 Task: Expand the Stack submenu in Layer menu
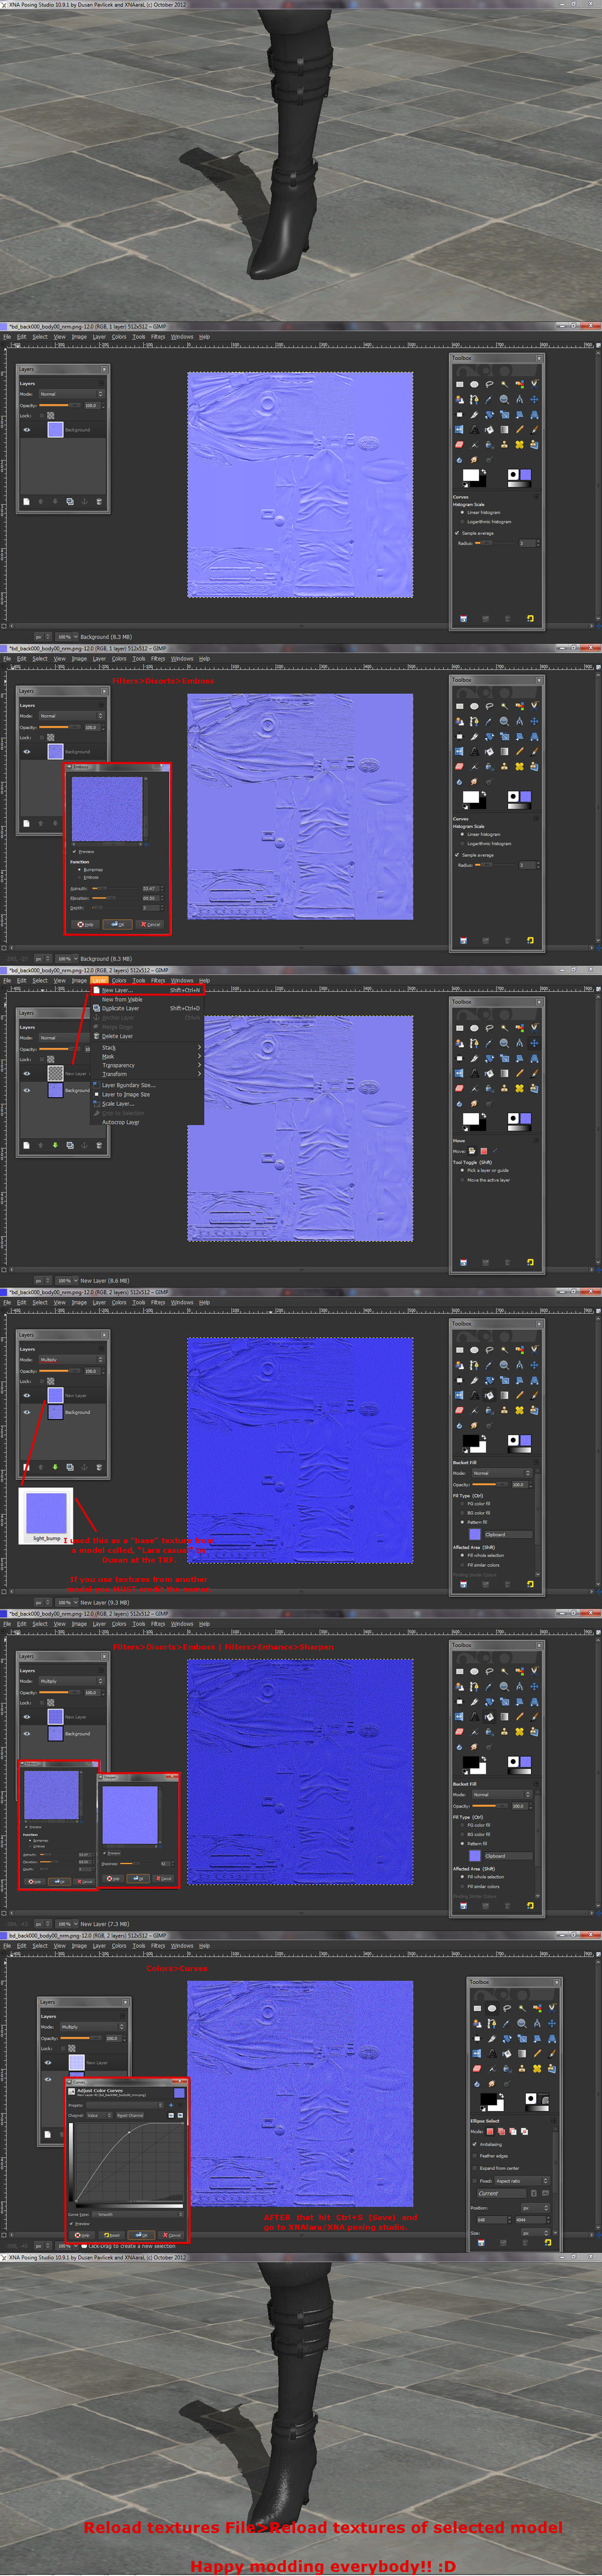pos(146,1048)
